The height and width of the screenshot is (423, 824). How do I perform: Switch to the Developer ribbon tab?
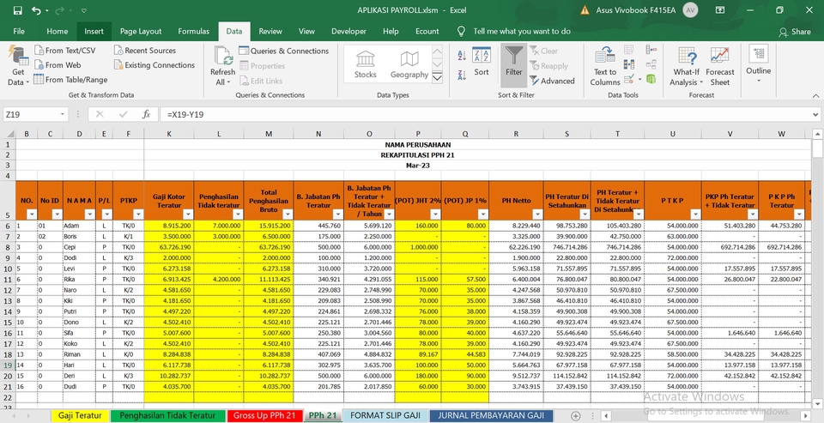pyautogui.click(x=348, y=32)
